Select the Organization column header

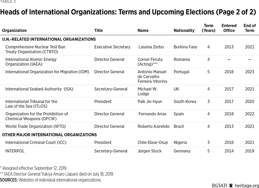14,30
